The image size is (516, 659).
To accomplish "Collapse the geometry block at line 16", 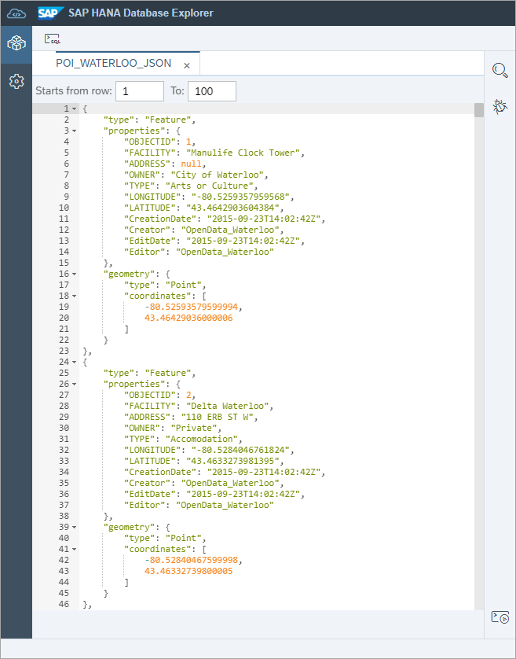I will (75, 274).
